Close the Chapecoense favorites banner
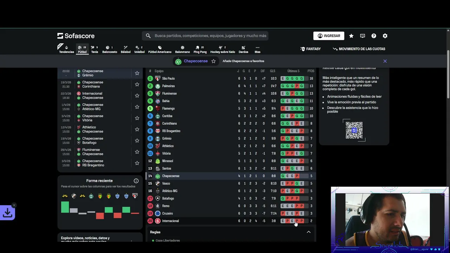The image size is (450, 253). pos(385,61)
